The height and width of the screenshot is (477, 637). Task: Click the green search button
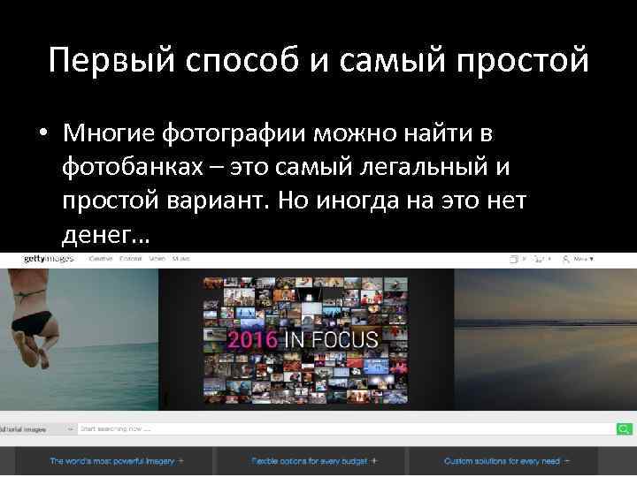(x=624, y=428)
